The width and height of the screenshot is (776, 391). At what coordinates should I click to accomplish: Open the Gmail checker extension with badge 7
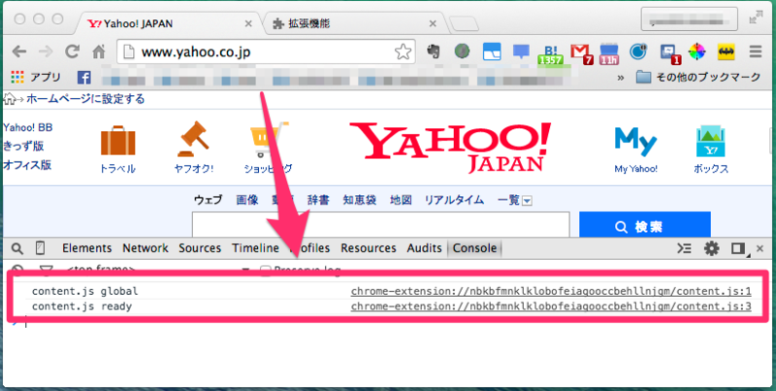581,54
